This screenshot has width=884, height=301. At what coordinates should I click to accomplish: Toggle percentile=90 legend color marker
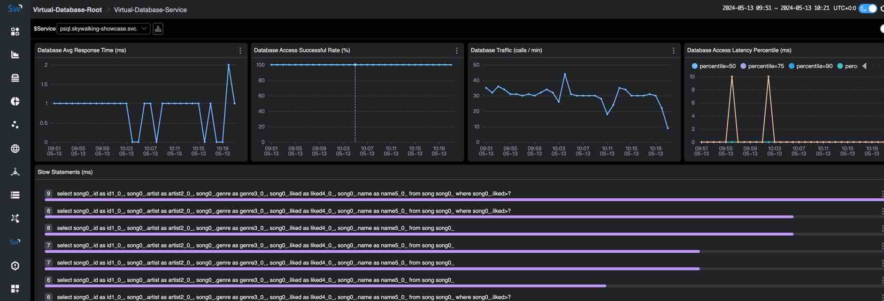[x=792, y=66]
